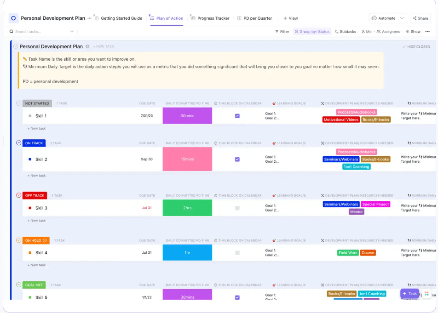Click Skill 1 purple 30mins cell

click(187, 116)
